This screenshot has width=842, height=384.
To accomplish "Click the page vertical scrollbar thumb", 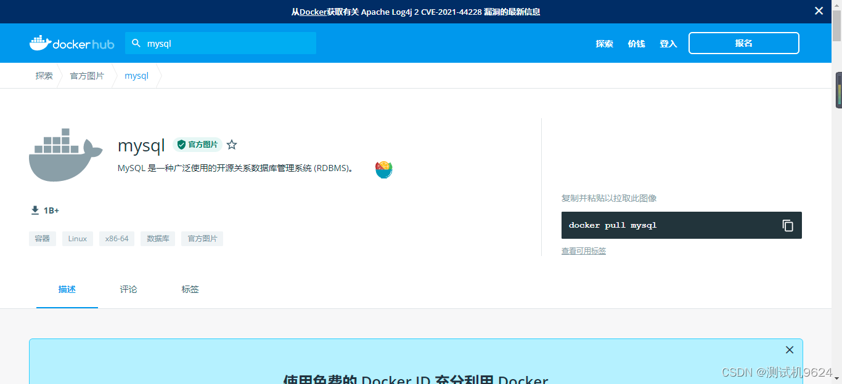I will click(837, 25).
